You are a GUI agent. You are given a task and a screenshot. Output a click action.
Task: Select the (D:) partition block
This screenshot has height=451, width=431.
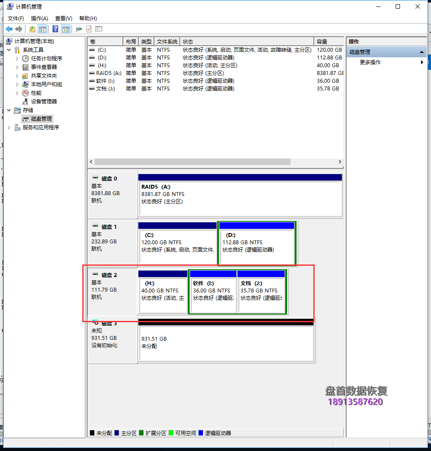click(257, 243)
